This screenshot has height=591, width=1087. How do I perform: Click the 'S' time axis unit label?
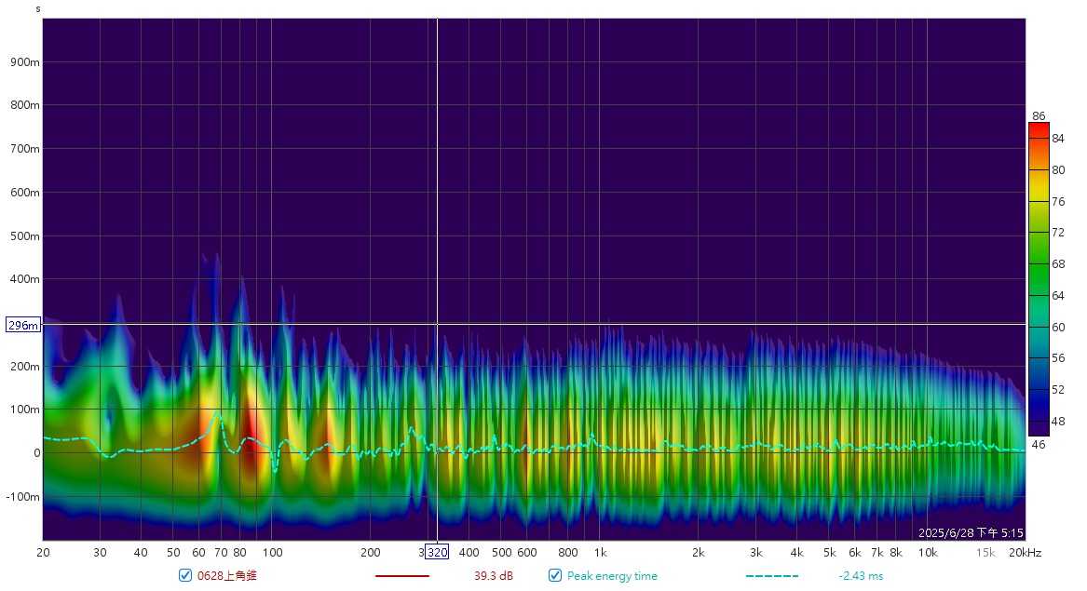click(x=38, y=9)
